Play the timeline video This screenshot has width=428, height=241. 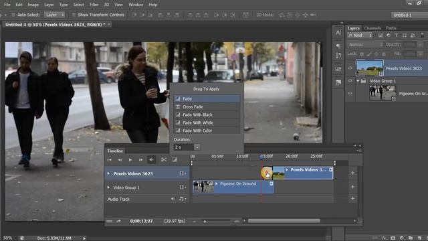pos(130,160)
